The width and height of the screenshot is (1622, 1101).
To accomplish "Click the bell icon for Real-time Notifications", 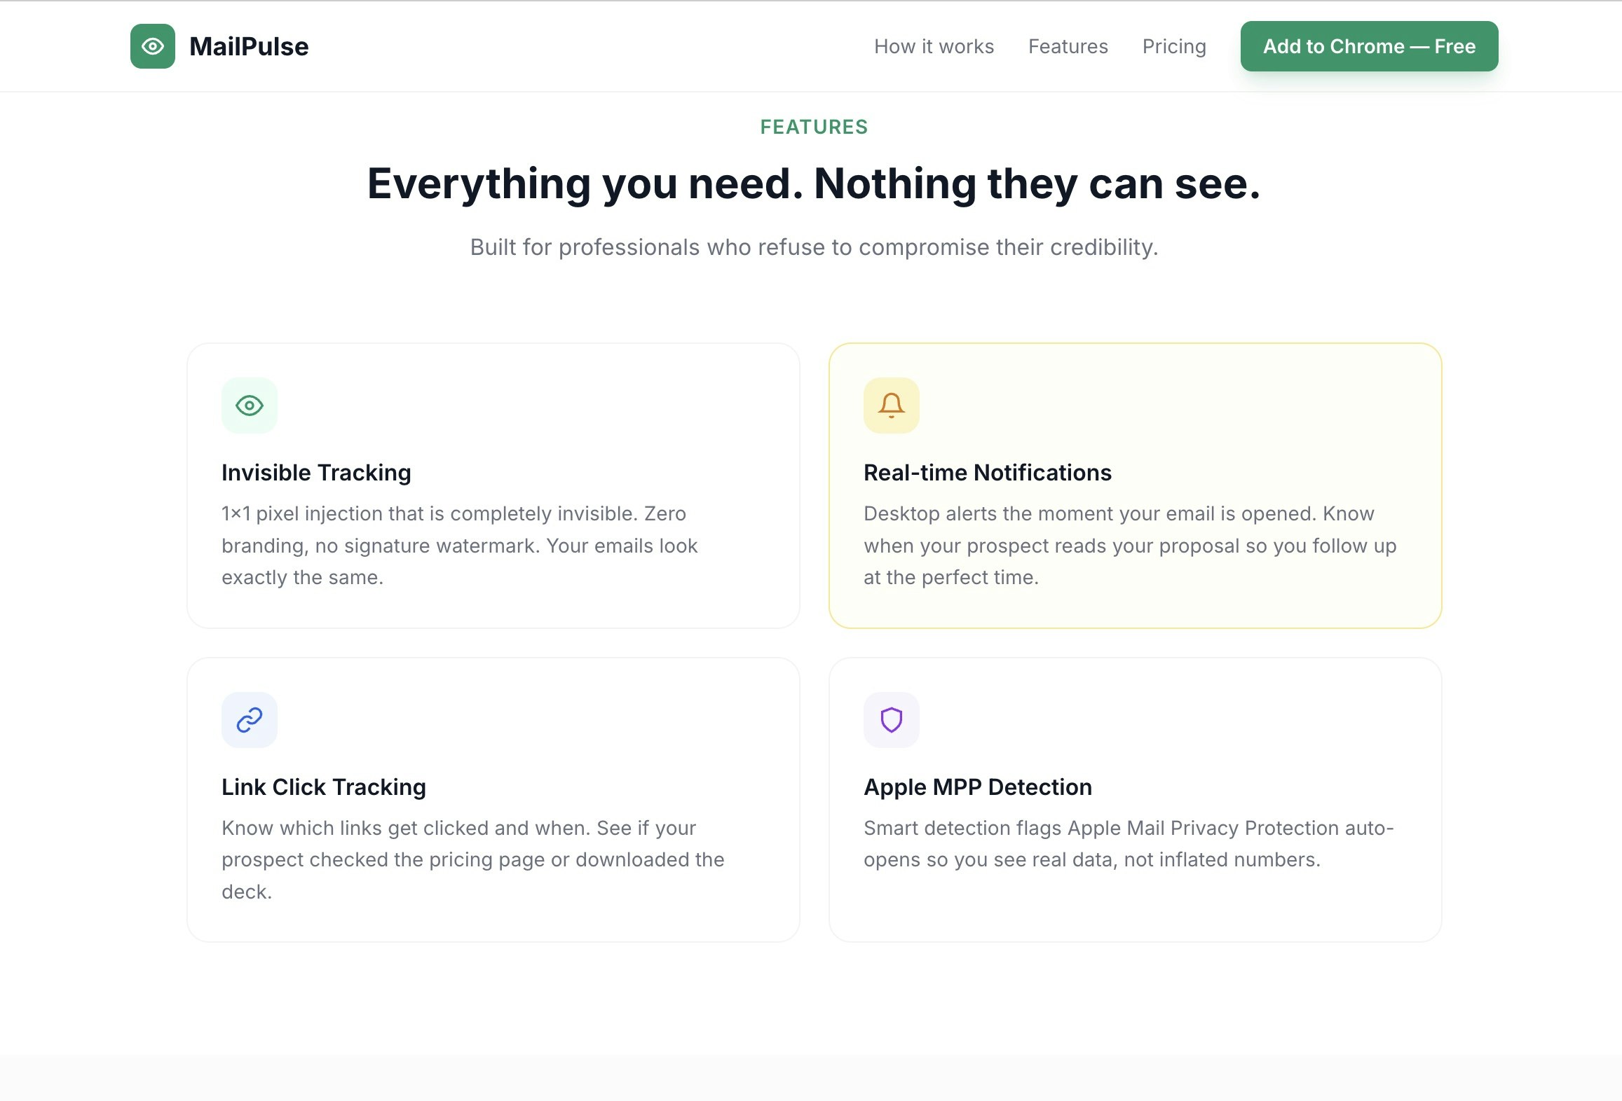I will pyautogui.click(x=891, y=405).
